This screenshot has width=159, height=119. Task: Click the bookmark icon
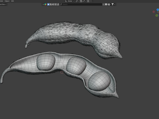[106, 4]
